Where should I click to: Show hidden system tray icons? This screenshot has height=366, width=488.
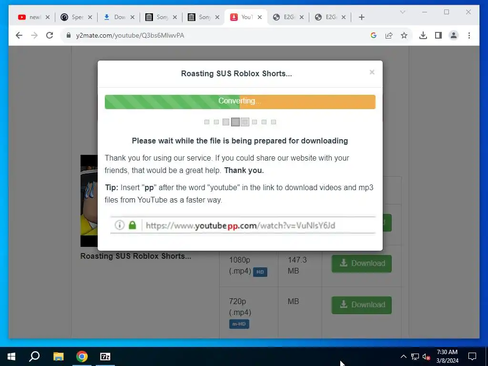point(403,356)
